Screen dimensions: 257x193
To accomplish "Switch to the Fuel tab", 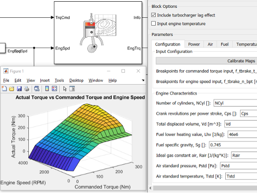I will coord(224,44).
